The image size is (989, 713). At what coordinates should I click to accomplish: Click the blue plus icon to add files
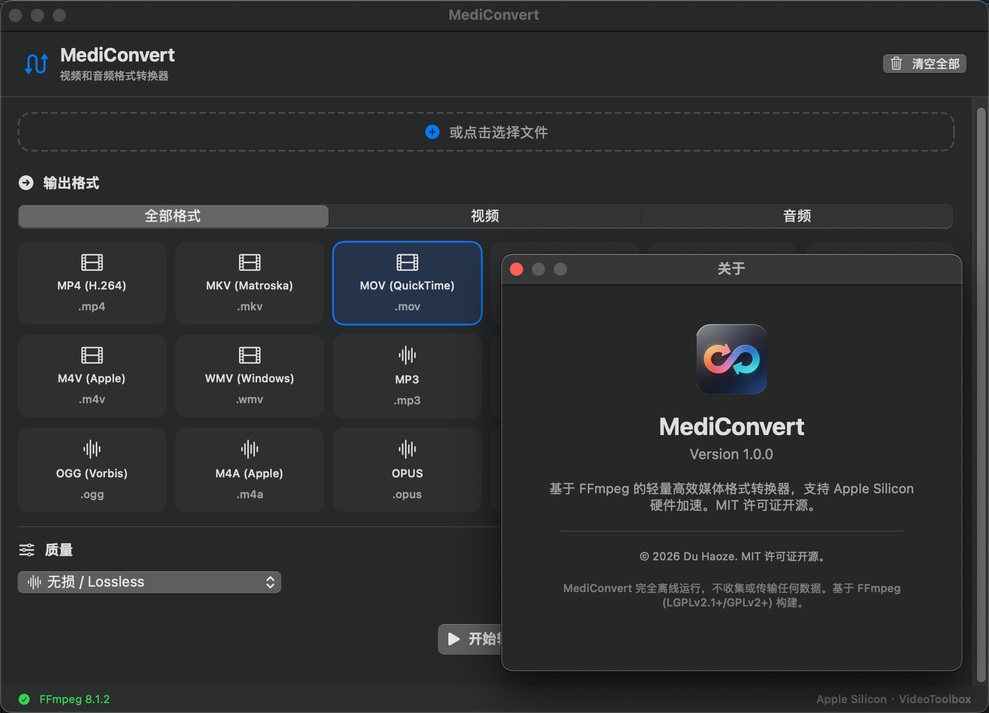432,132
